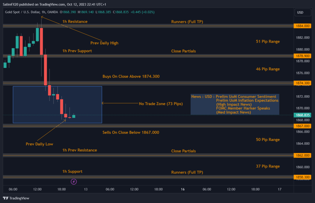Viewport: 315px width, 203px height.
Task: Select the 1878.900 price label
Action: 302,56
